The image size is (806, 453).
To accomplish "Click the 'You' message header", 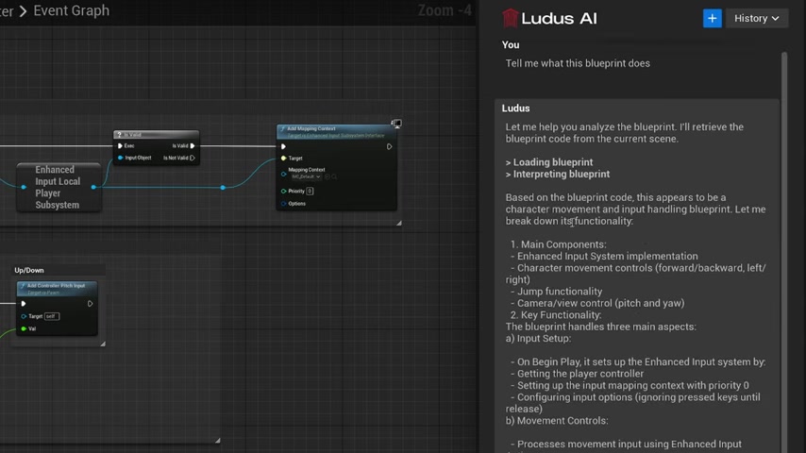I will click(x=511, y=44).
